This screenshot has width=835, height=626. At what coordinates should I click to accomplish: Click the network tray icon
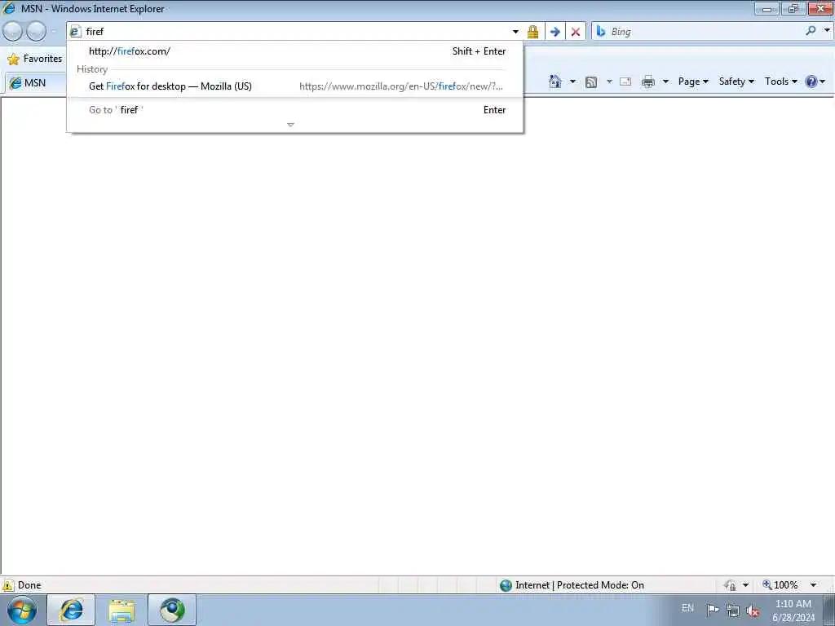(733, 611)
